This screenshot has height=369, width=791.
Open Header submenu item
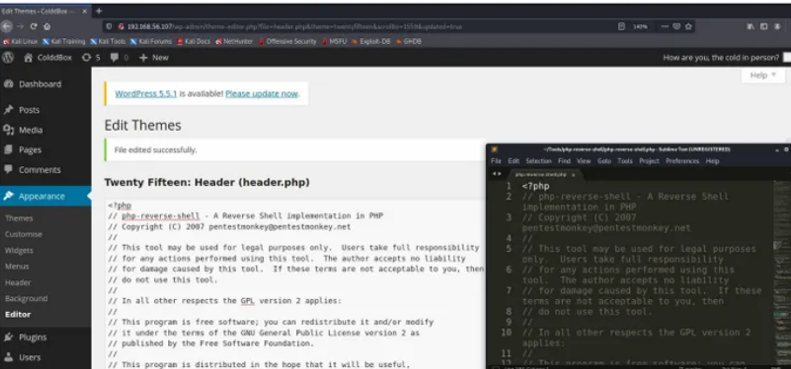18,283
